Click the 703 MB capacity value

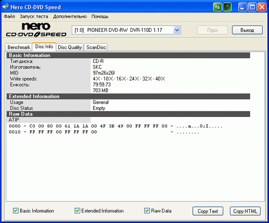coord(100,90)
